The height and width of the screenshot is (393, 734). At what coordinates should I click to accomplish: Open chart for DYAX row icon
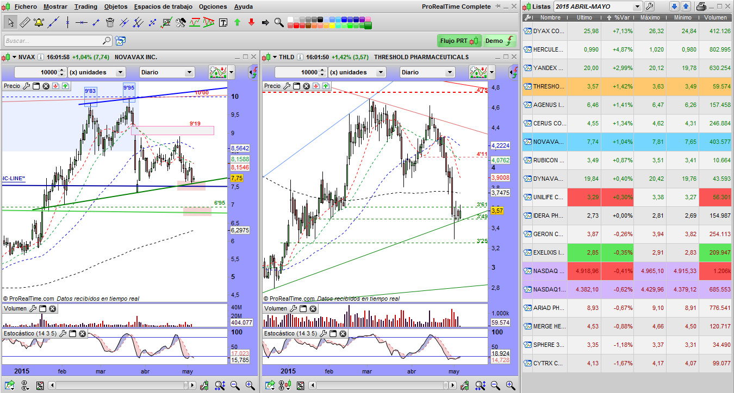[x=527, y=31]
